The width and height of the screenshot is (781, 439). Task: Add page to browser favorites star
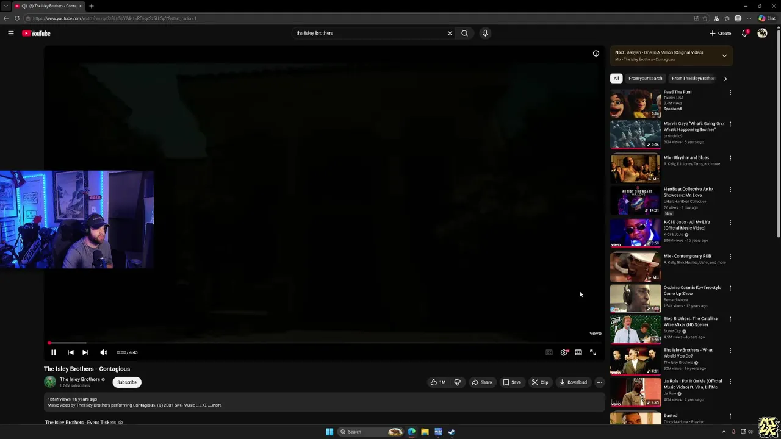pyautogui.click(x=705, y=18)
